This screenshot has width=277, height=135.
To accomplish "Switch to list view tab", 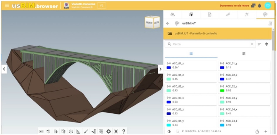I will click(x=191, y=54).
